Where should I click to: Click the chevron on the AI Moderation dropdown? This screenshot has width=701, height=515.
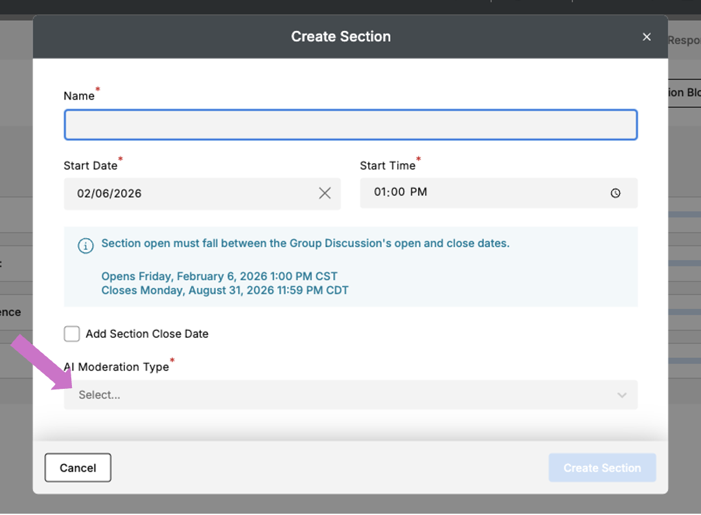(621, 395)
